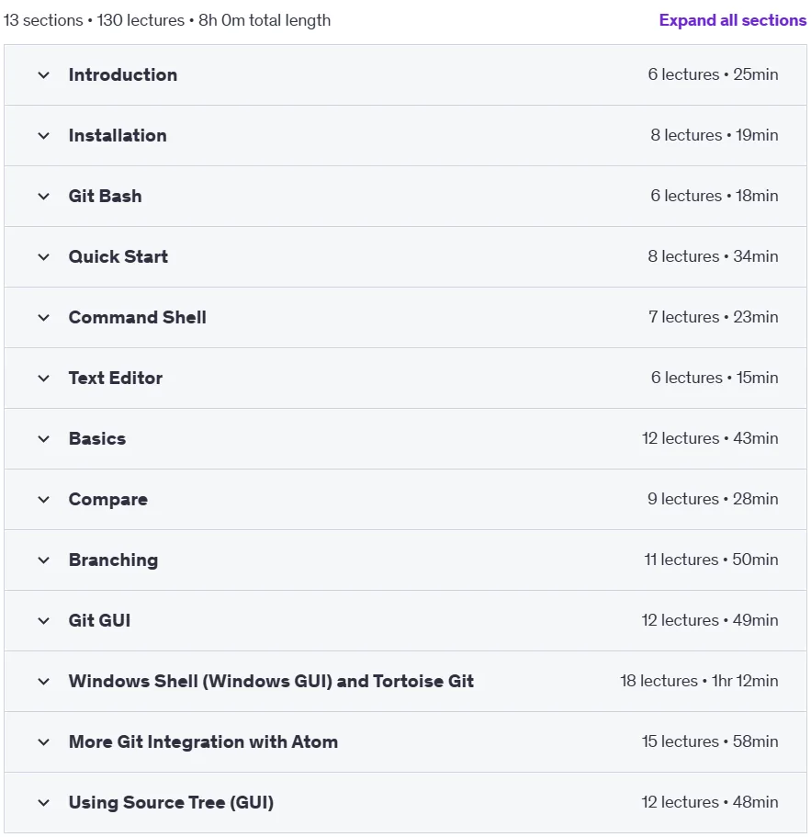Click the Basics 12 lectures 43min label

click(710, 438)
